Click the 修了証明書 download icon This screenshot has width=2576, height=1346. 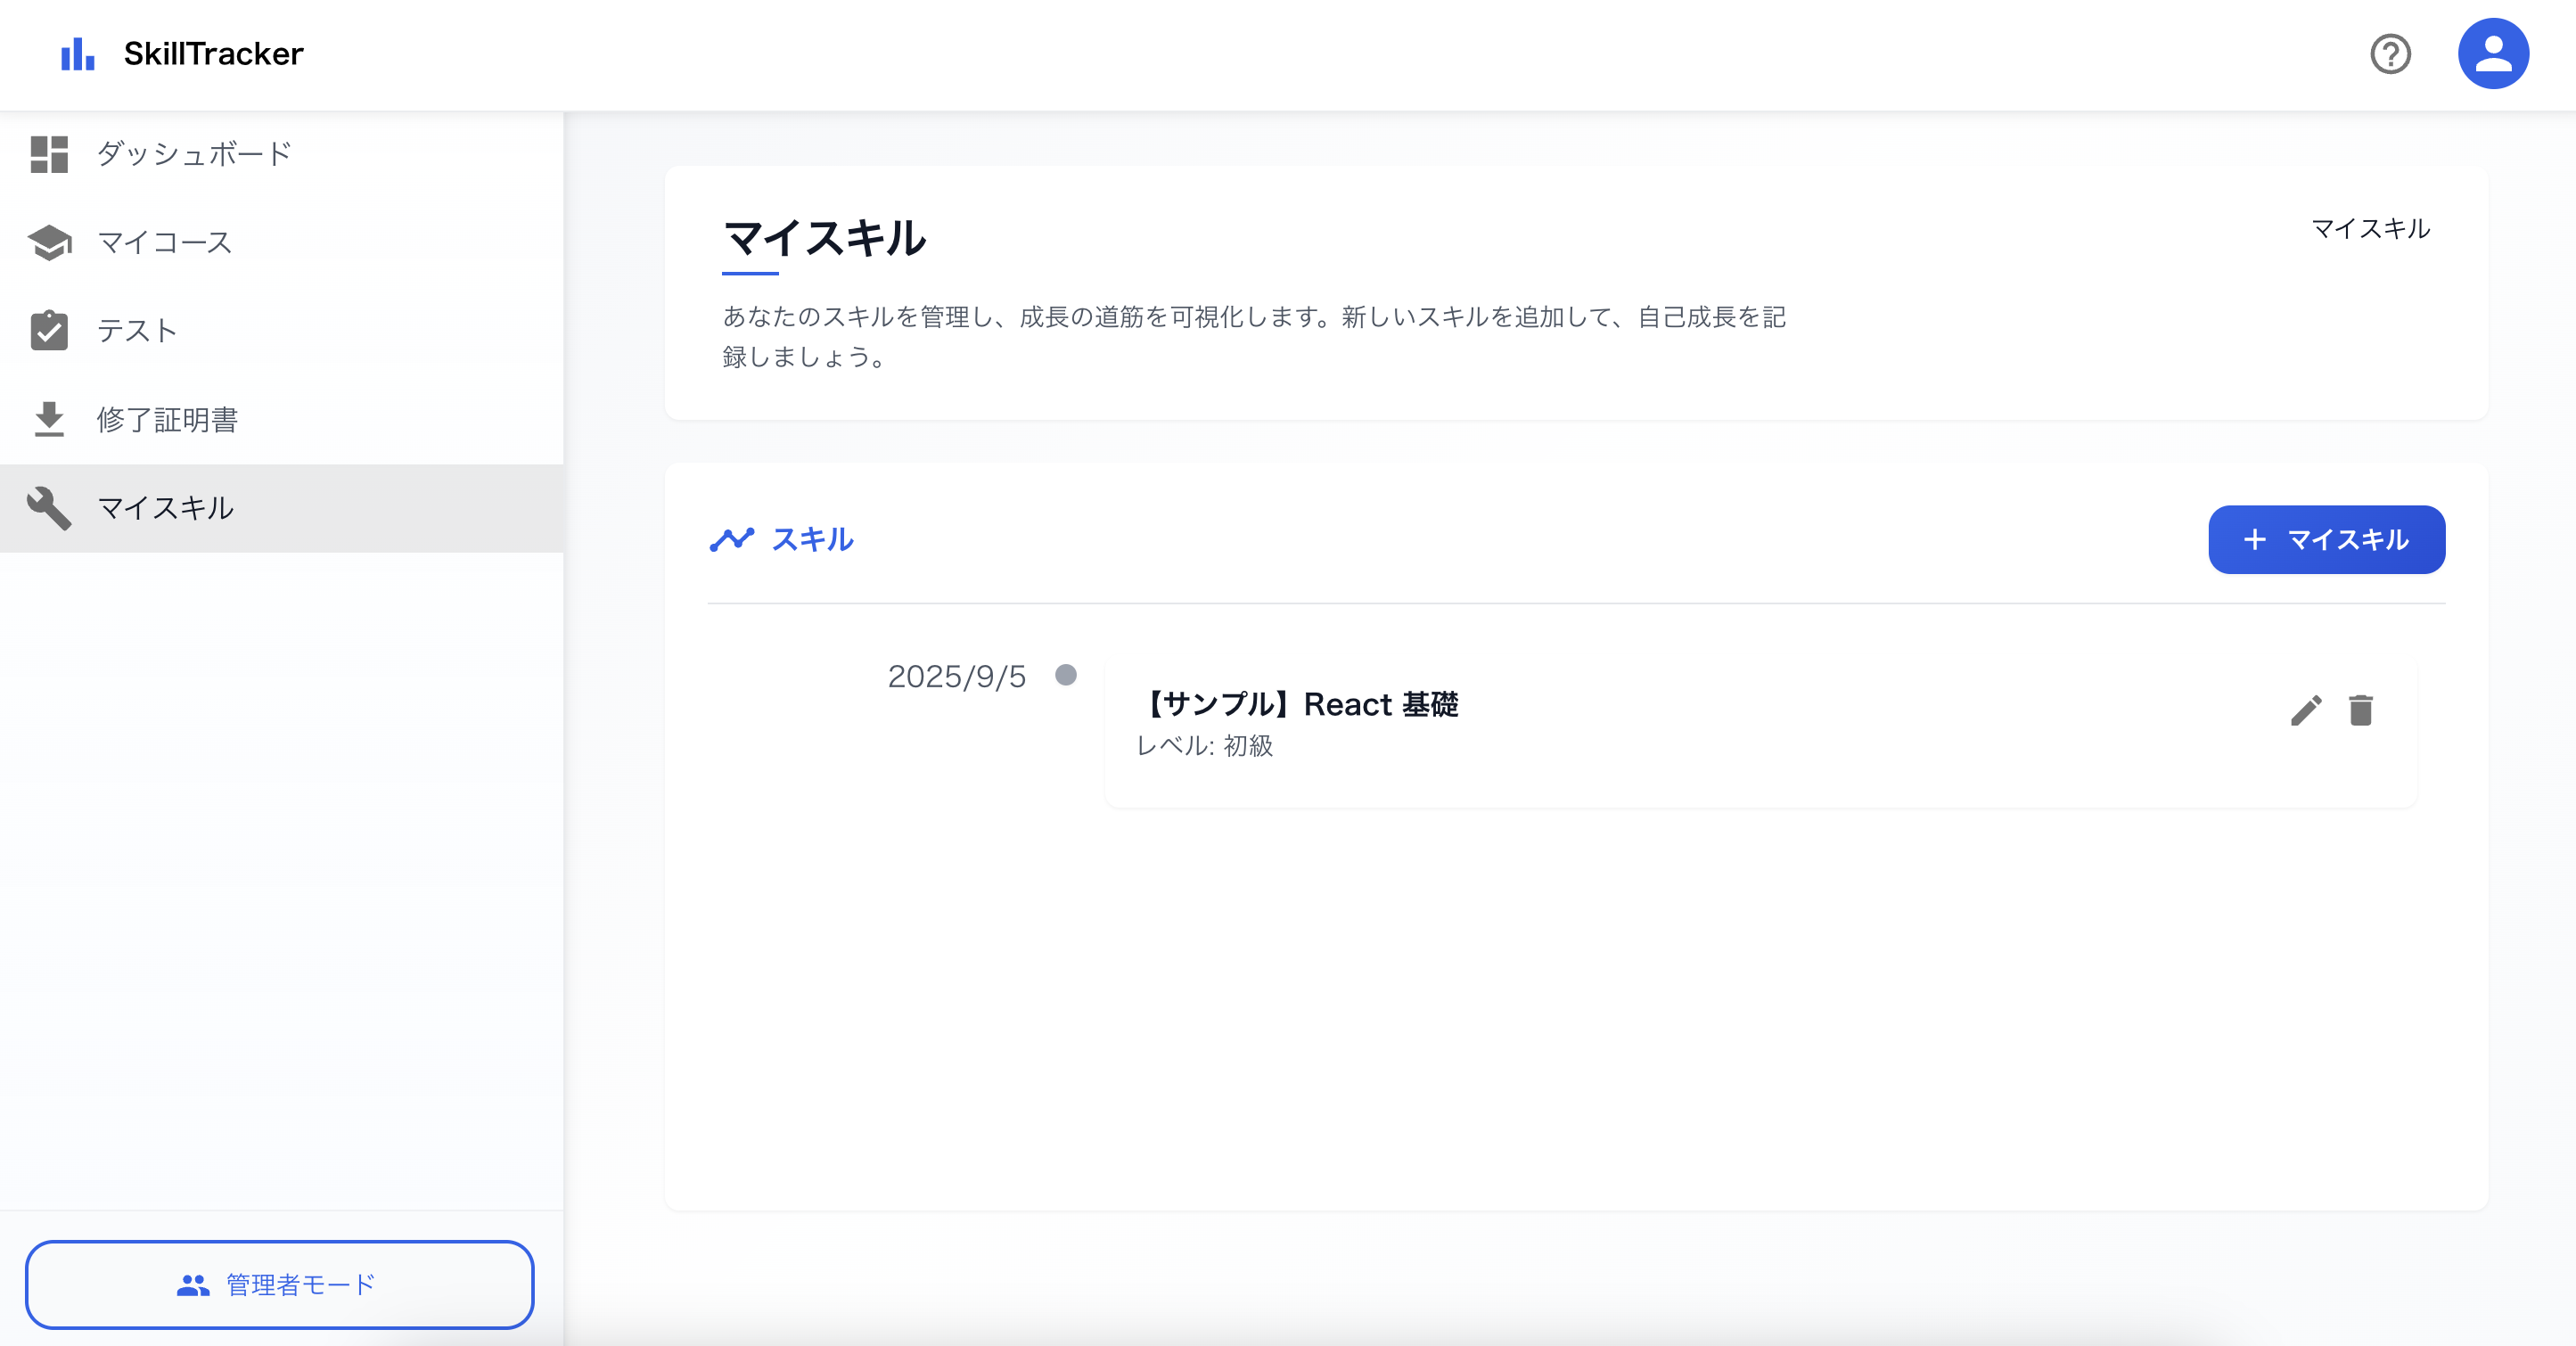click(49, 419)
